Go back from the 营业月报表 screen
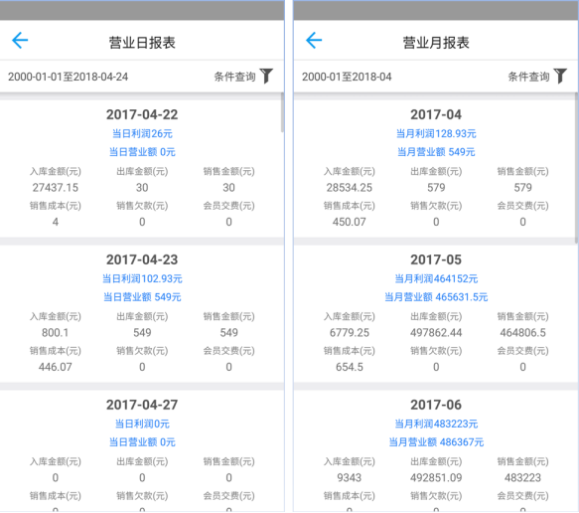 [314, 41]
